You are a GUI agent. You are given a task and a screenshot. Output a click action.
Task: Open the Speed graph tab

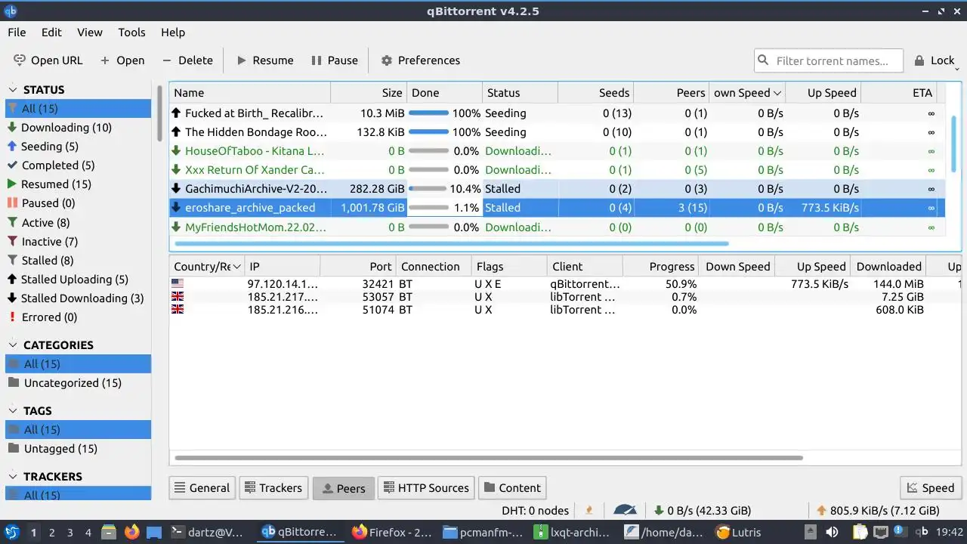[x=930, y=488]
